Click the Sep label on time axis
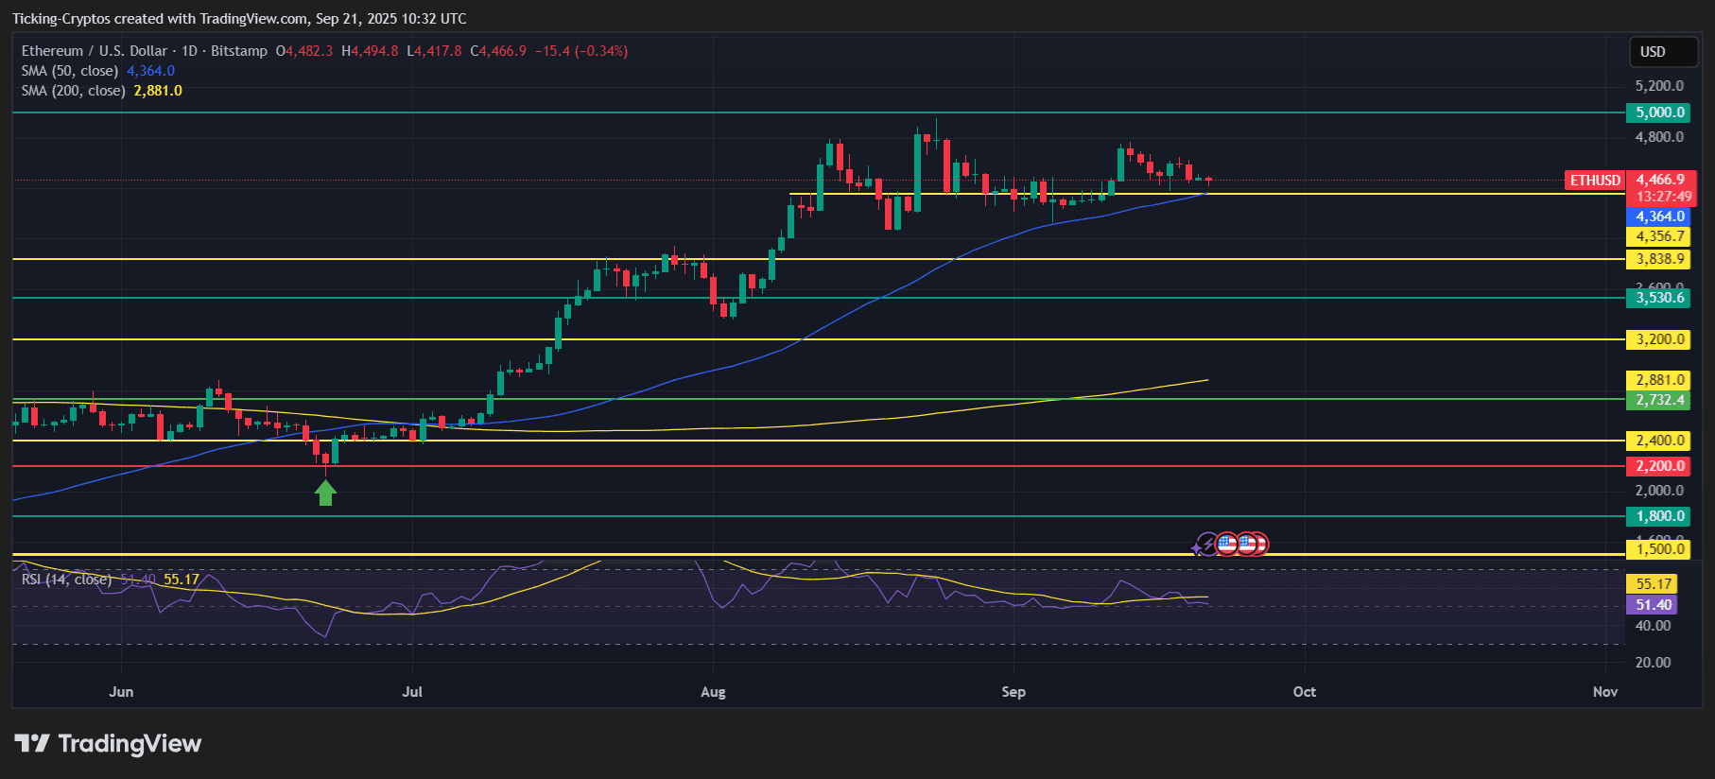 (x=1013, y=692)
